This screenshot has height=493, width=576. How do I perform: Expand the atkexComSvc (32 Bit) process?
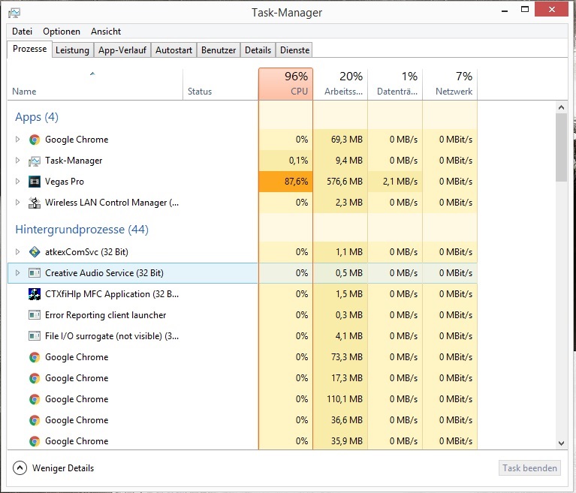point(17,252)
